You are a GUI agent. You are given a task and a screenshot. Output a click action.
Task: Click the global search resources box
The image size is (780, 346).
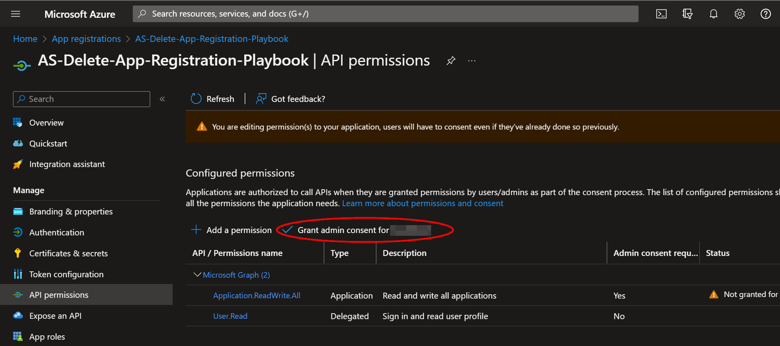(x=385, y=14)
